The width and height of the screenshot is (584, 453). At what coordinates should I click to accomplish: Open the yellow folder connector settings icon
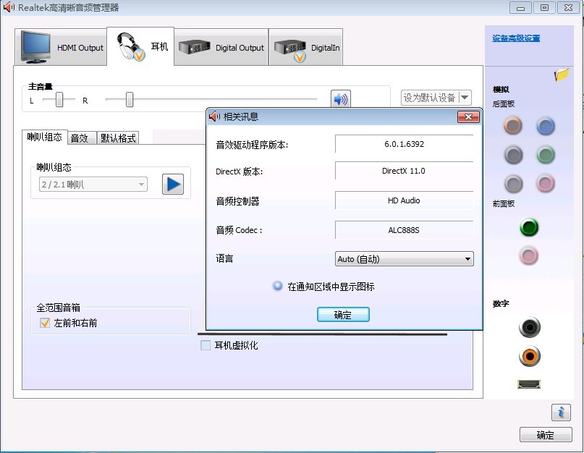coord(562,75)
